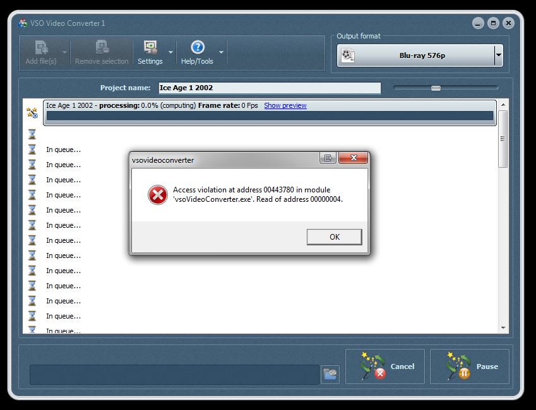
Task: Select the last fully visible 'In queue…' row
Action: tap(64, 316)
